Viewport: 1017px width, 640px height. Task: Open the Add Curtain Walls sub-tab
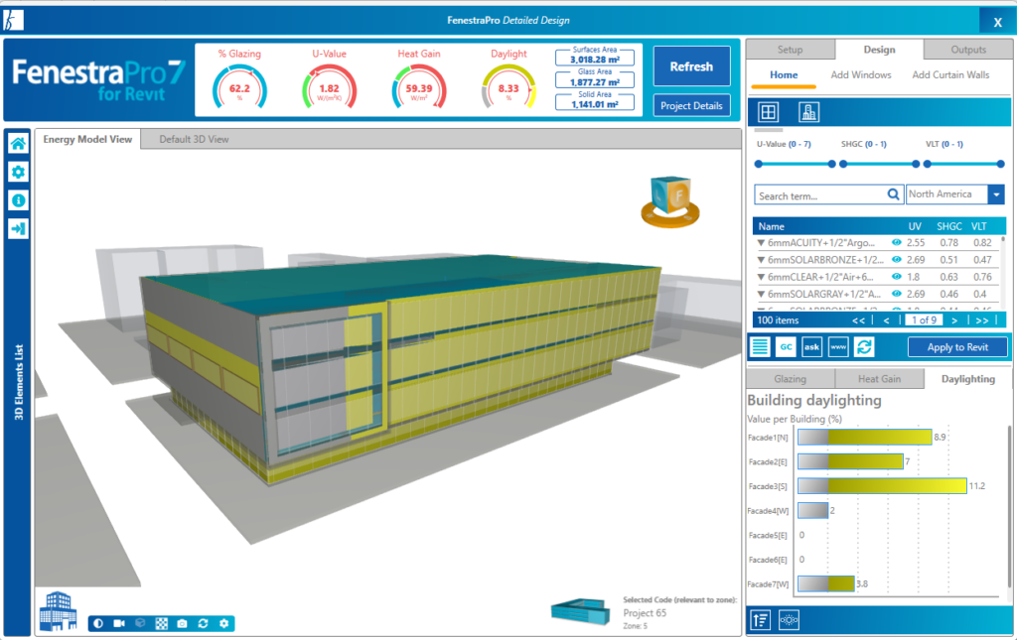[950, 75]
